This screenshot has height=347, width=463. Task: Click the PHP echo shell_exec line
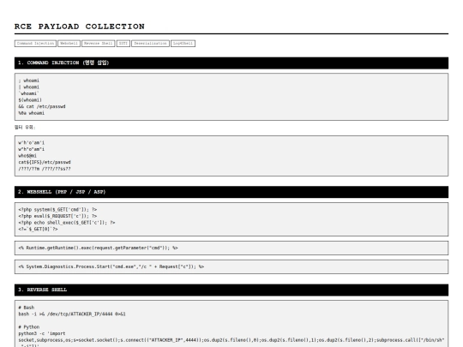(x=67, y=223)
